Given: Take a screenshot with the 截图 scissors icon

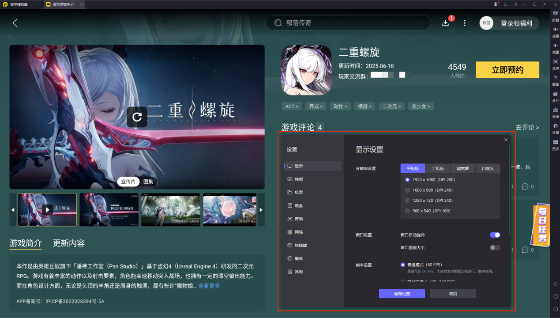Looking at the screenshot, I should (x=556, y=80).
